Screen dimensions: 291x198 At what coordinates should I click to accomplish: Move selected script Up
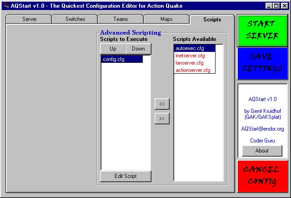(x=113, y=49)
